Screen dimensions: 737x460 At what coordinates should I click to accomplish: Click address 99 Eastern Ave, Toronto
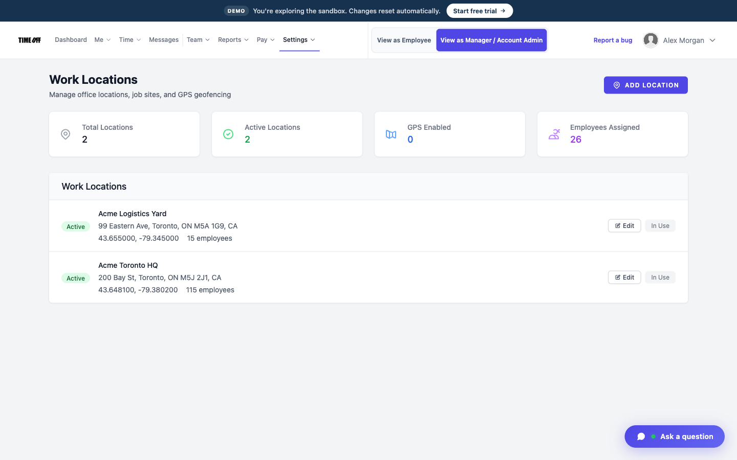168,226
